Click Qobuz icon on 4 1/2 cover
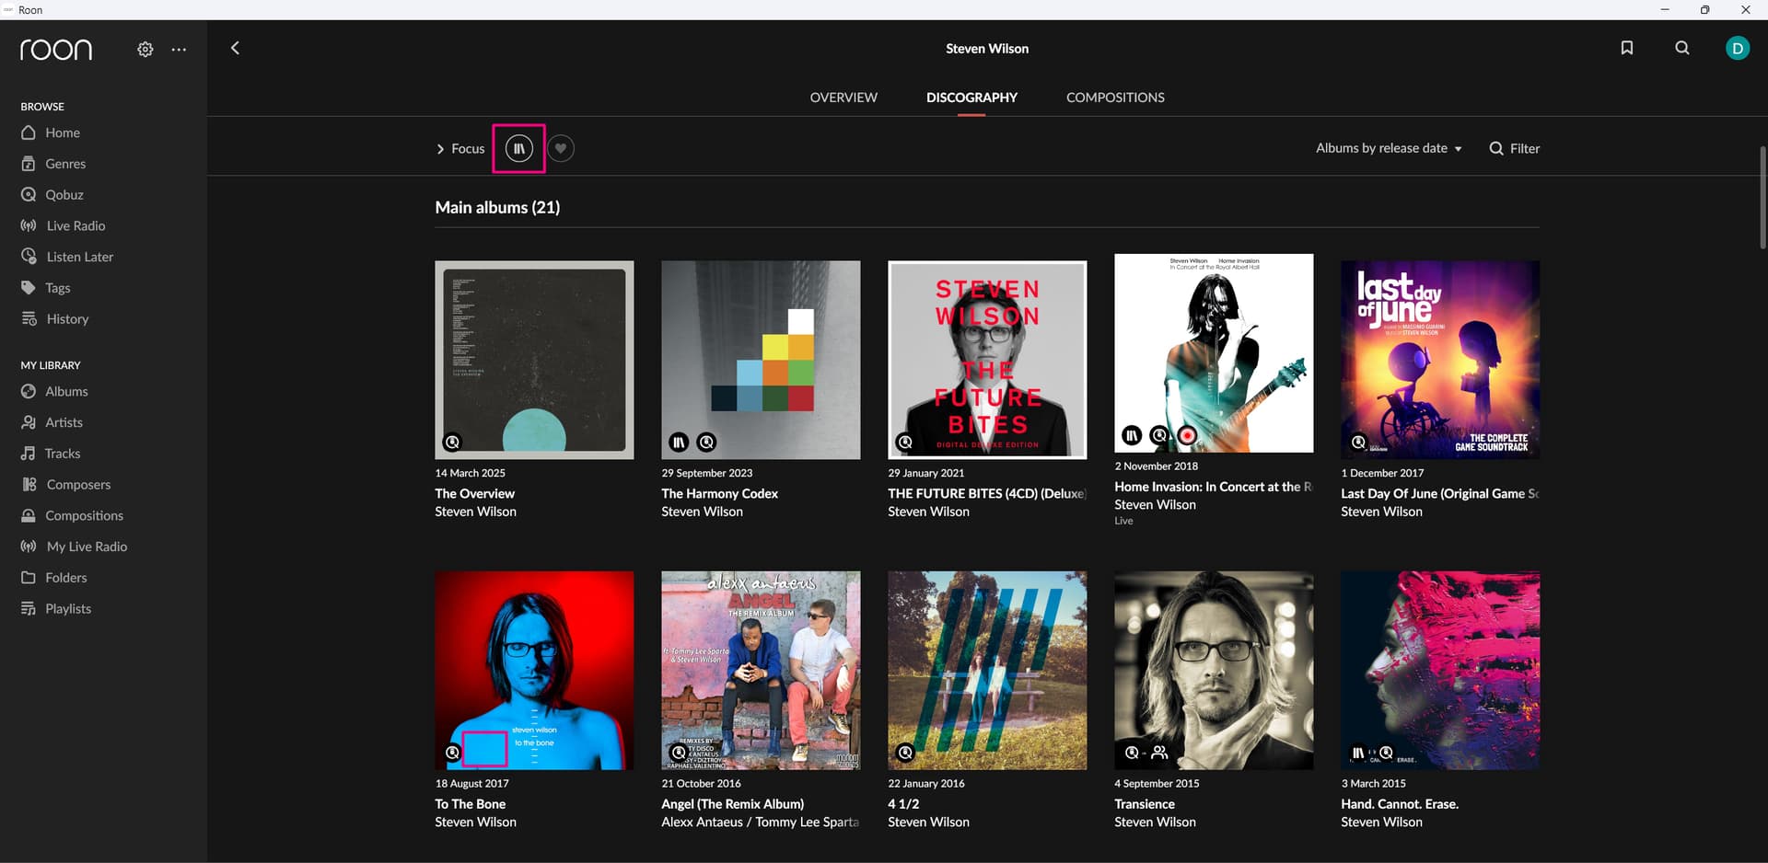Screen dimensions: 1768x863 (905, 753)
